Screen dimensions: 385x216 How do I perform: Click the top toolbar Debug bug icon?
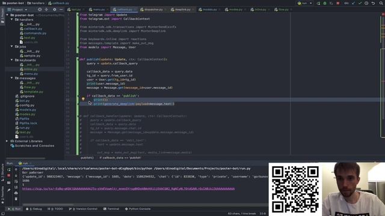pos(325,3)
